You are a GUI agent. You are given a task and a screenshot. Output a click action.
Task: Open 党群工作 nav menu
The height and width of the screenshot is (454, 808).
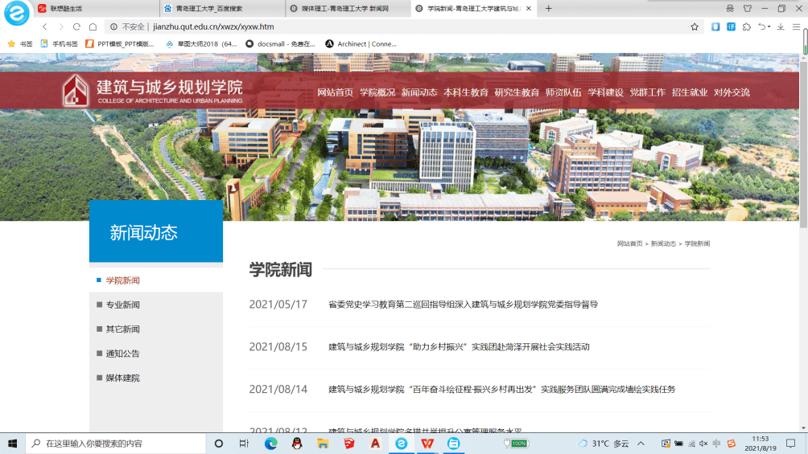tap(648, 92)
